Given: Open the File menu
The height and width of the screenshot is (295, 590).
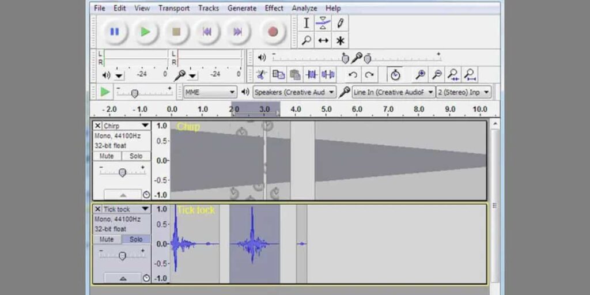Looking at the screenshot, I should (x=99, y=8).
